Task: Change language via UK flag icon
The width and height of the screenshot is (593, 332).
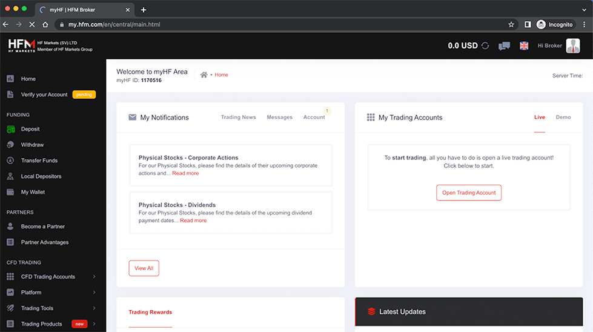Action: [524, 46]
